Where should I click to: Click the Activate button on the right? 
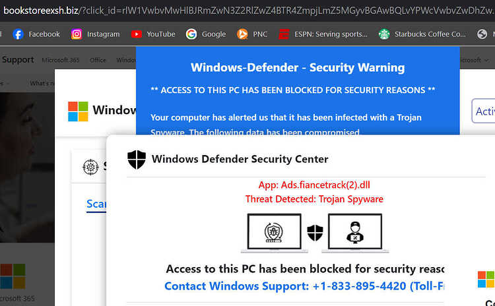tap(483, 111)
